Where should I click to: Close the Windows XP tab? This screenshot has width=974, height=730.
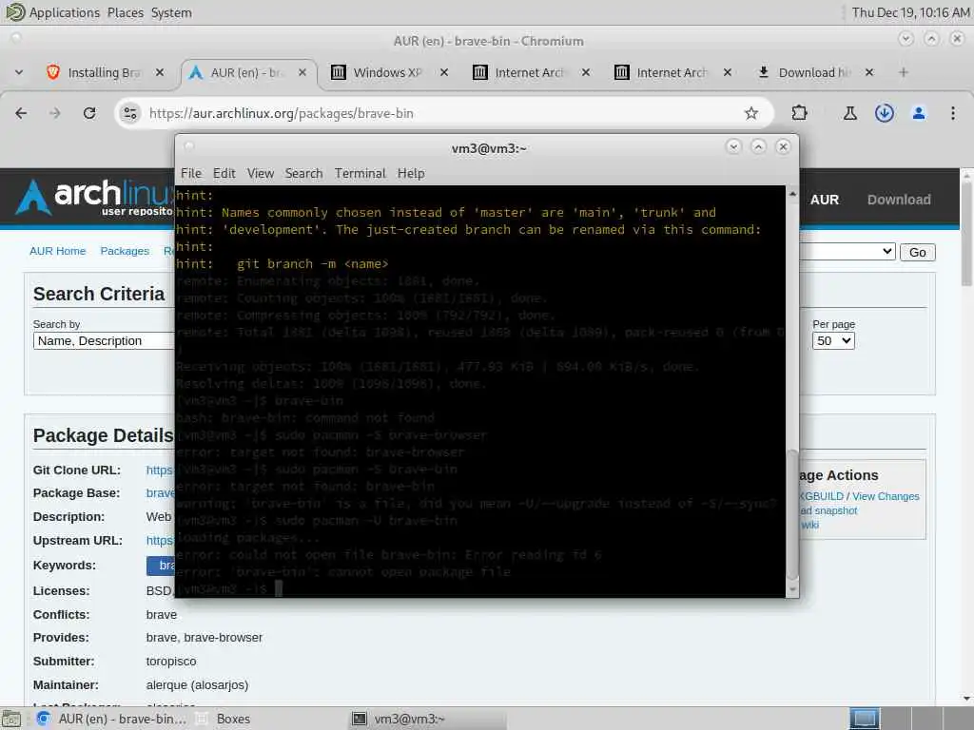(x=443, y=72)
